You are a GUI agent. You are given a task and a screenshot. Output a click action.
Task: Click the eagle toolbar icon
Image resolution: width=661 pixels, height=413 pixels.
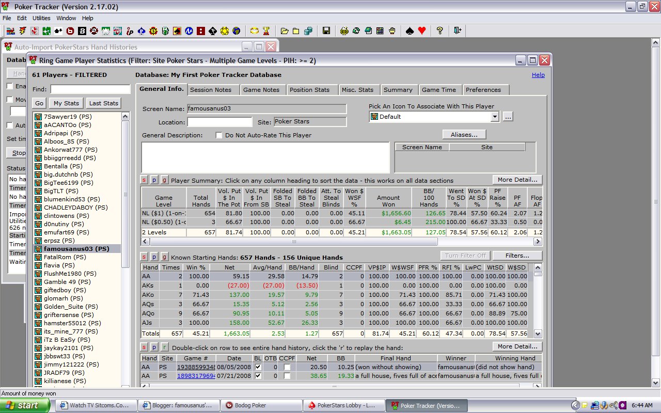[x=344, y=31]
